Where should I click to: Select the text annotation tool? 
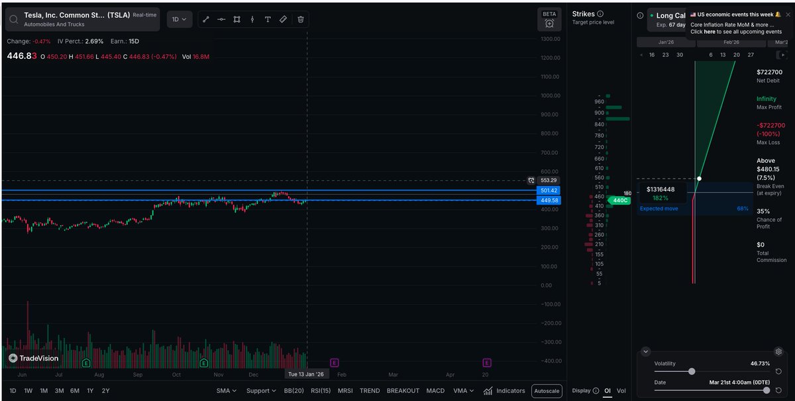(x=268, y=20)
